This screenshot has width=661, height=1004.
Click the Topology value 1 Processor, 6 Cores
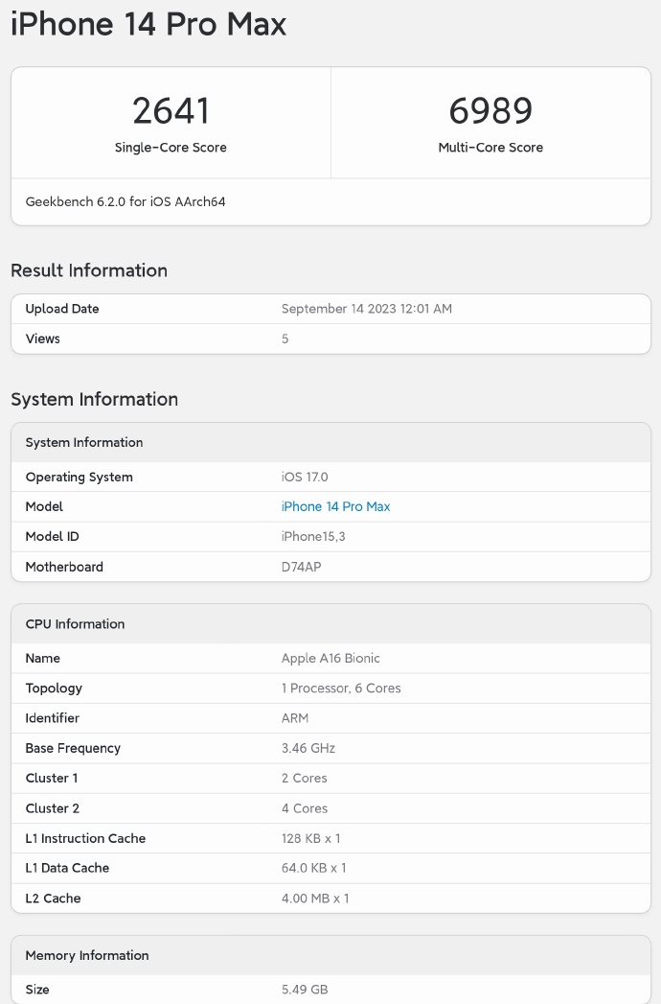[341, 688]
